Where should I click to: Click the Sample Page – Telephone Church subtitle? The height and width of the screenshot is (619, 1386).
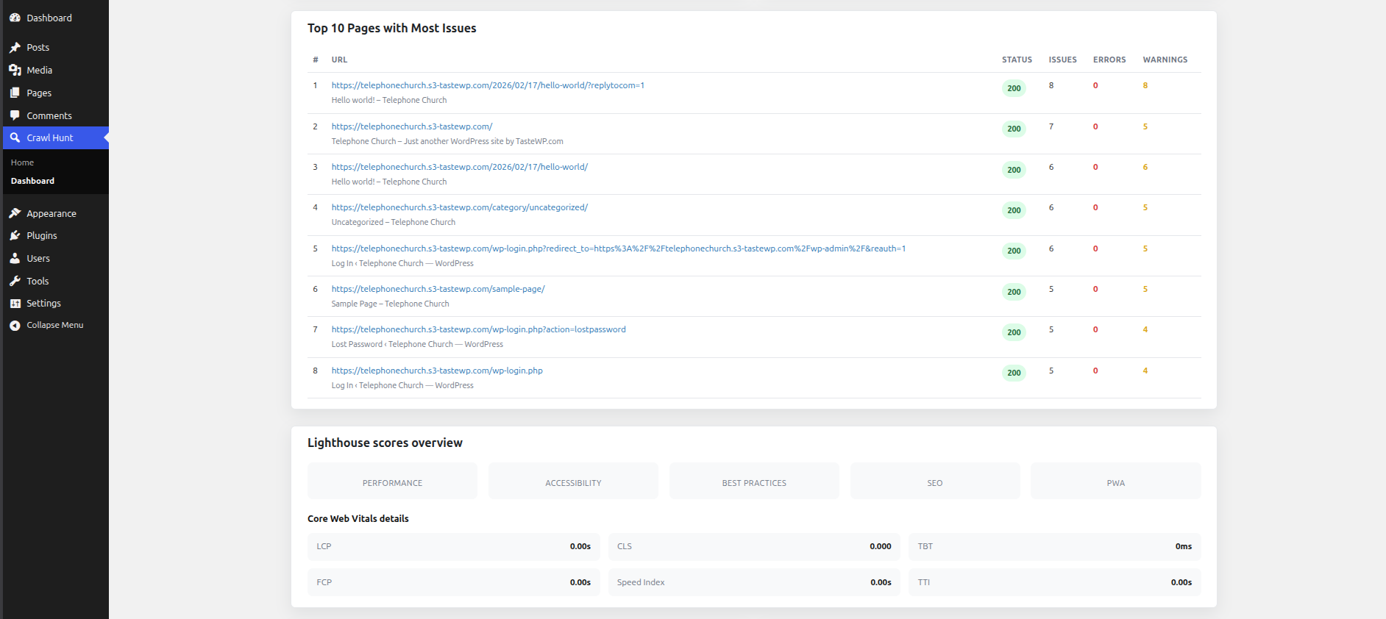tap(390, 304)
